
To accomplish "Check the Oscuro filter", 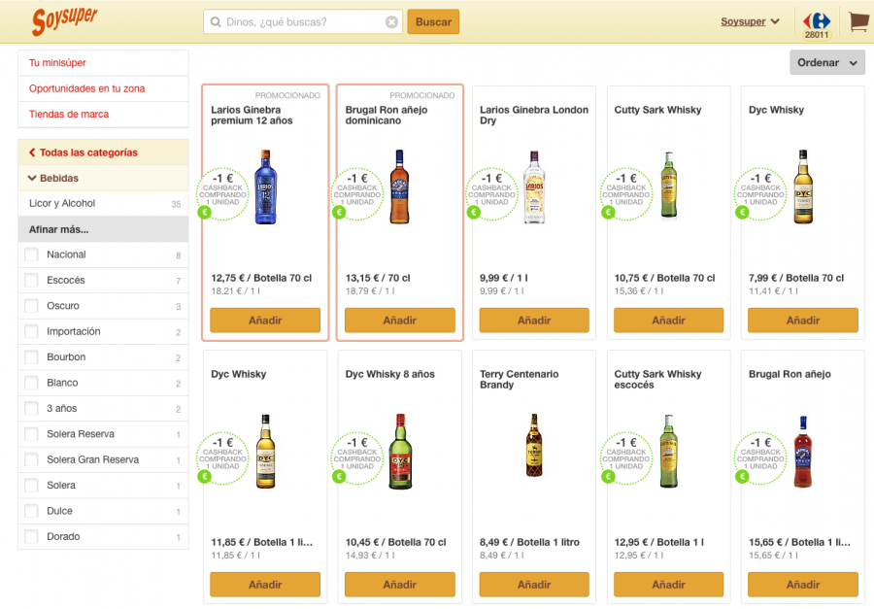I will coord(31,306).
